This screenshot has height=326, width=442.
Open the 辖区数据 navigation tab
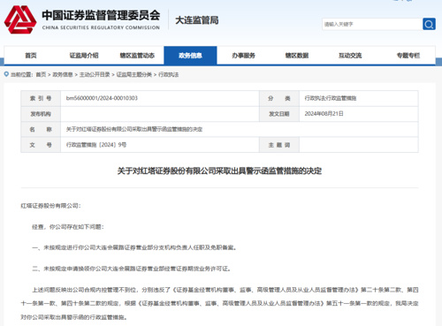pyautogui.click(x=297, y=56)
